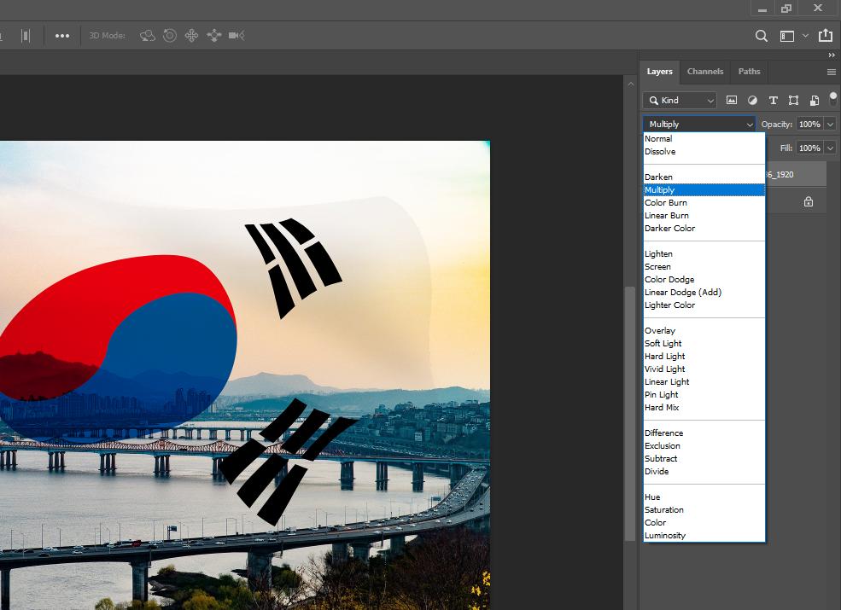
Task: Select the 3D orbit camera icon
Action: (148, 36)
